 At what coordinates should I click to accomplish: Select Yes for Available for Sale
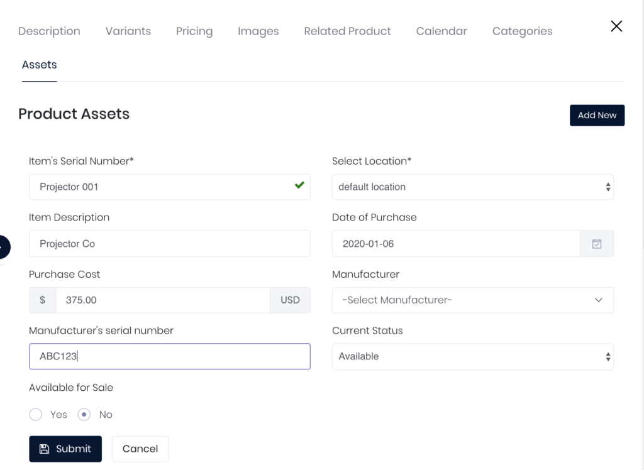(36, 415)
